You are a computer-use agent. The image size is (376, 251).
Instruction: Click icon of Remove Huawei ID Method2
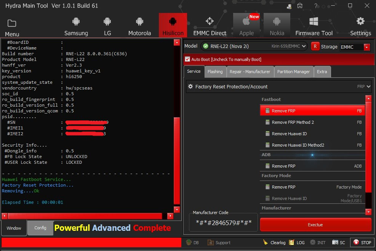[x=267, y=145]
